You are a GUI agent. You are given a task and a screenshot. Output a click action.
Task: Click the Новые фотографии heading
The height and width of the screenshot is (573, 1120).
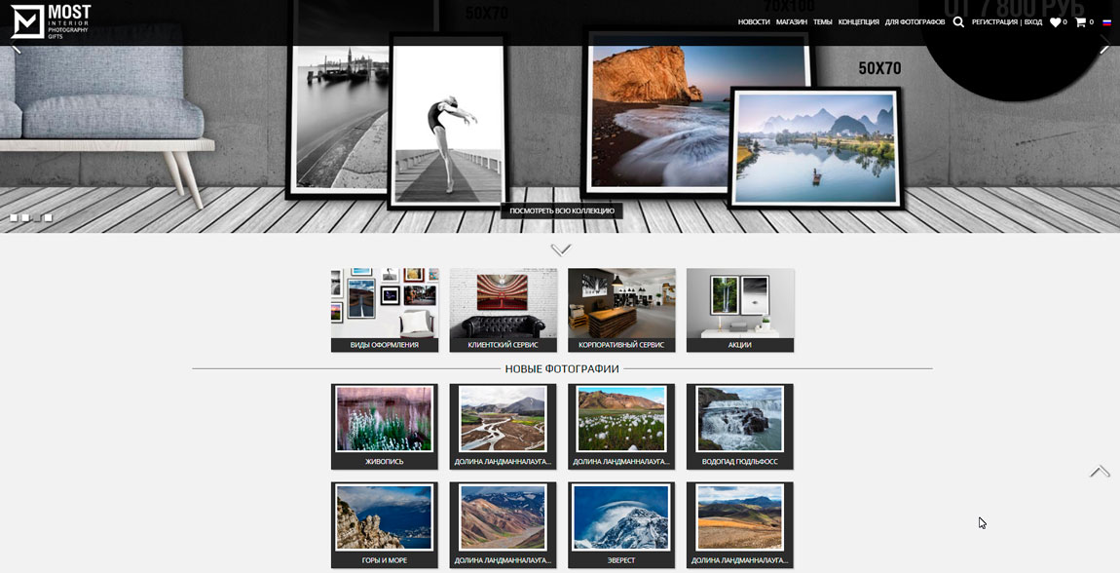562,368
